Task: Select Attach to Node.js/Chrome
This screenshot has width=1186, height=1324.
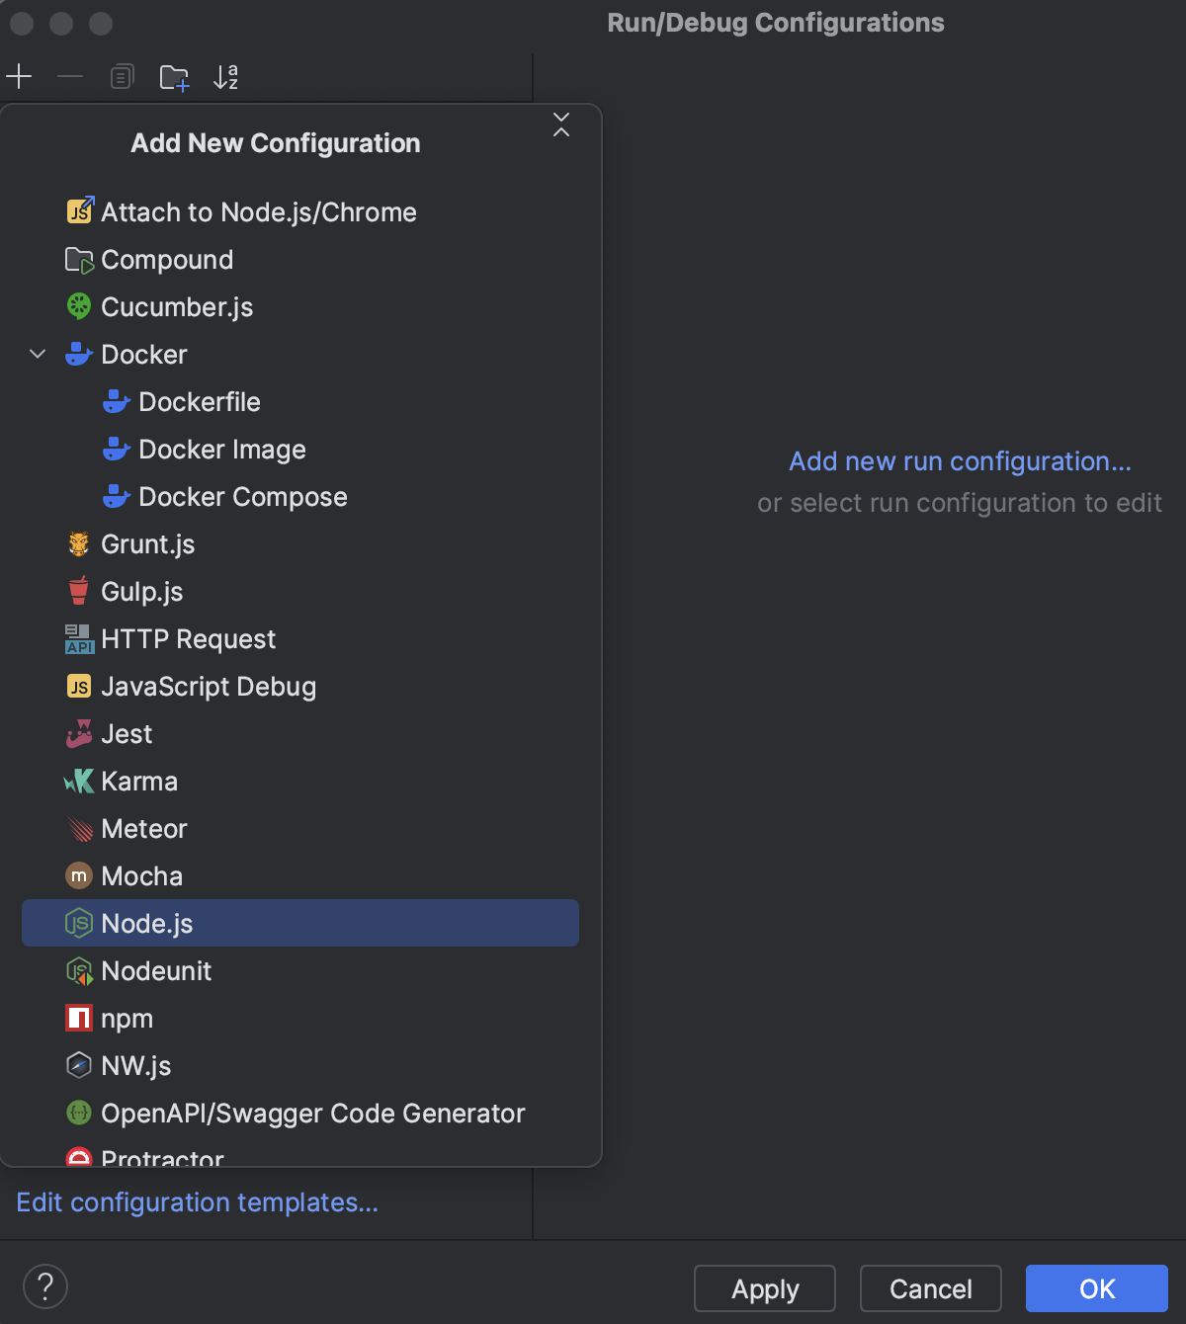Action: click(x=258, y=211)
